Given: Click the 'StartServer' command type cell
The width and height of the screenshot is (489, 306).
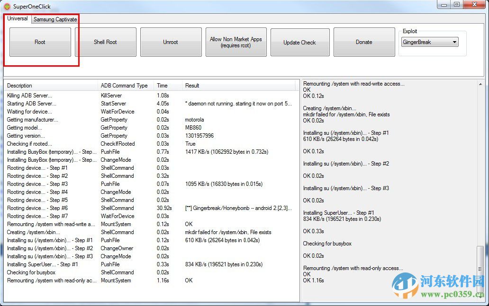Looking at the screenshot, I should coord(114,104).
